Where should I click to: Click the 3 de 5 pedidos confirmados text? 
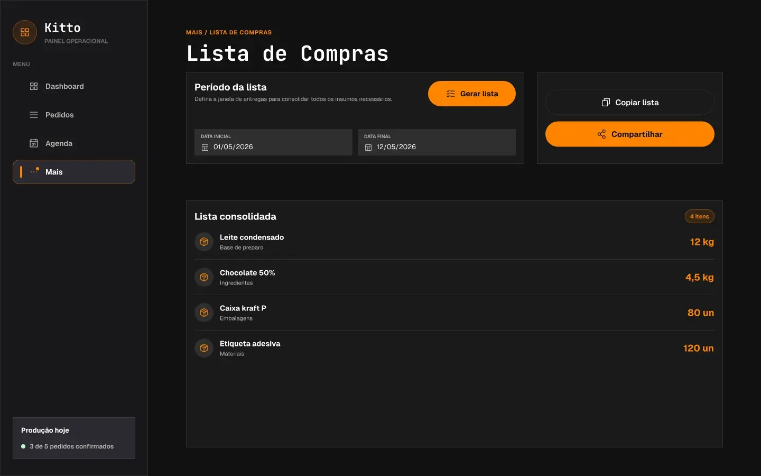coord(72,446)
